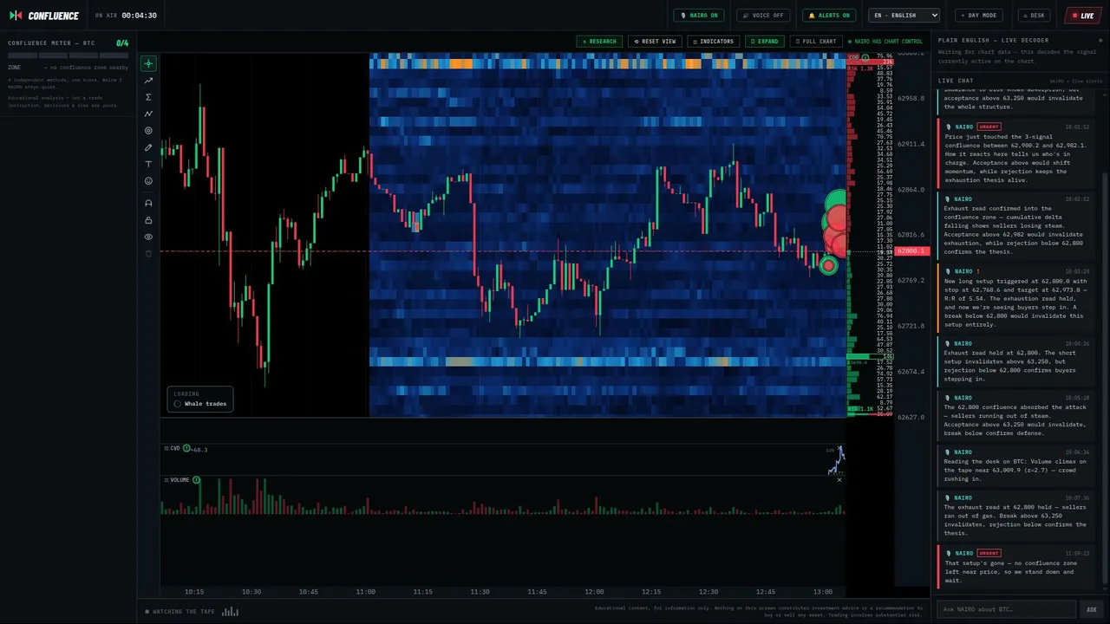This screenshot has height=624, width=1110.
Task: Delete drawings with the trash icon
Action: 148,253
